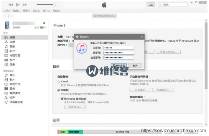The width and height of the screenshot is (209, 136).
Task: Click the iTunes music note dialog icon
Action: (82, 48)
